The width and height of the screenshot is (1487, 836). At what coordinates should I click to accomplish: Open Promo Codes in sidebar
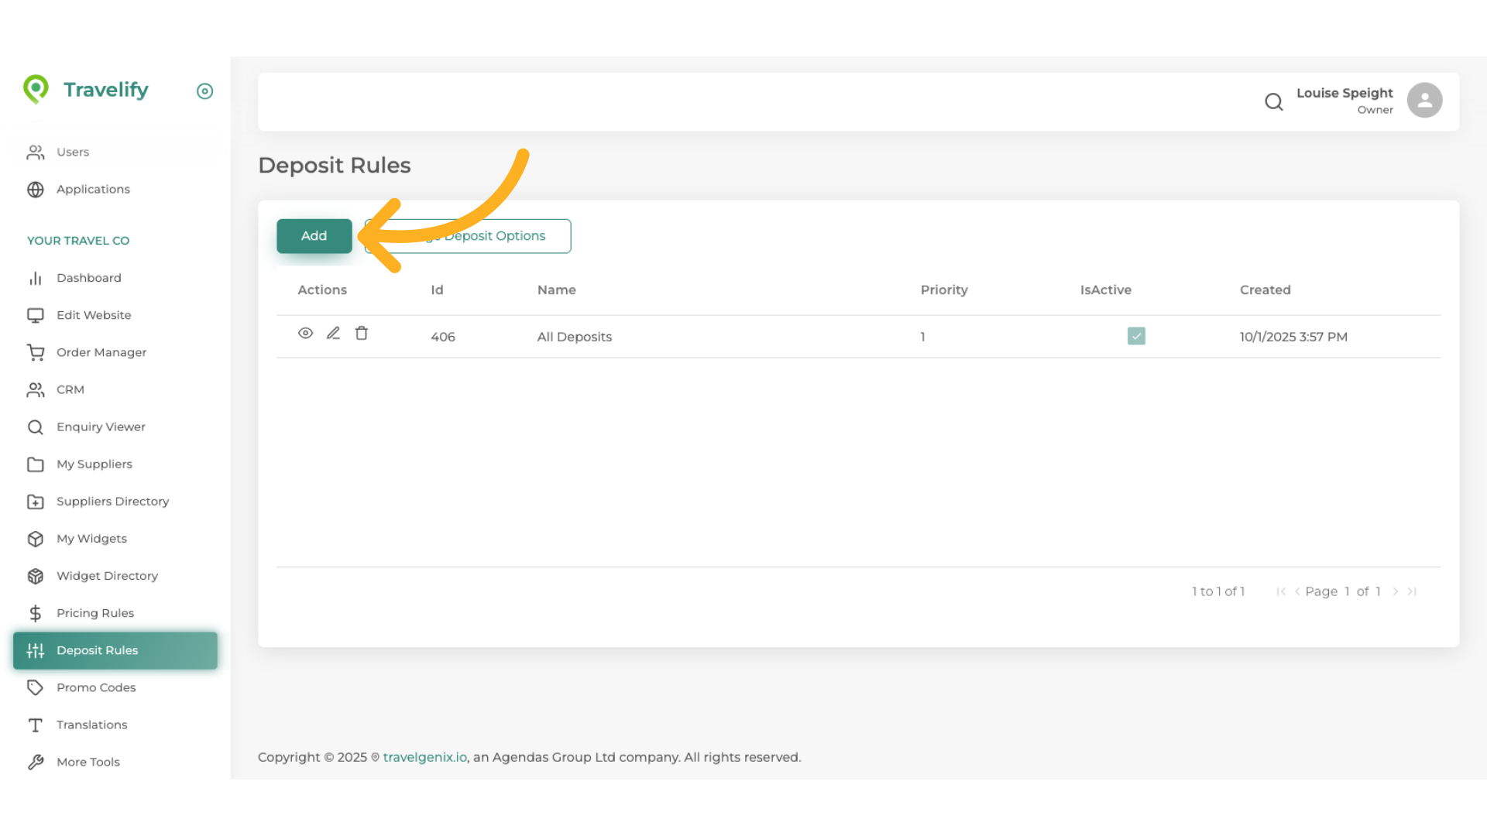coord(95,687)
